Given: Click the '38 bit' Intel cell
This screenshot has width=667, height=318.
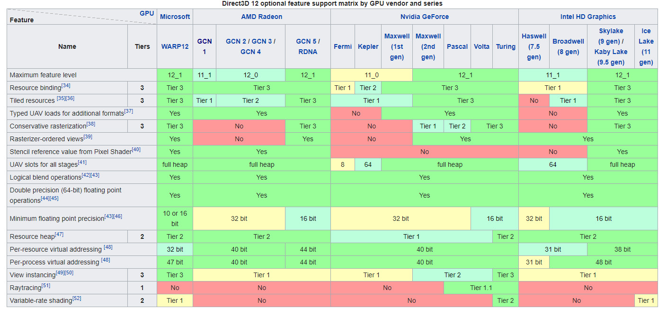Looking at the screenshot, I should pyautogui.click(x=623, y=249).
